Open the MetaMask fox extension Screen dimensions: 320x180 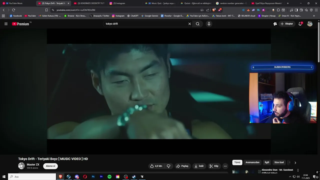click(x=248, y=10)
